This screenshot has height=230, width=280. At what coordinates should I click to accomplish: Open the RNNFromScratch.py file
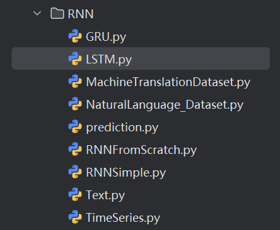(x=141, y=150)
